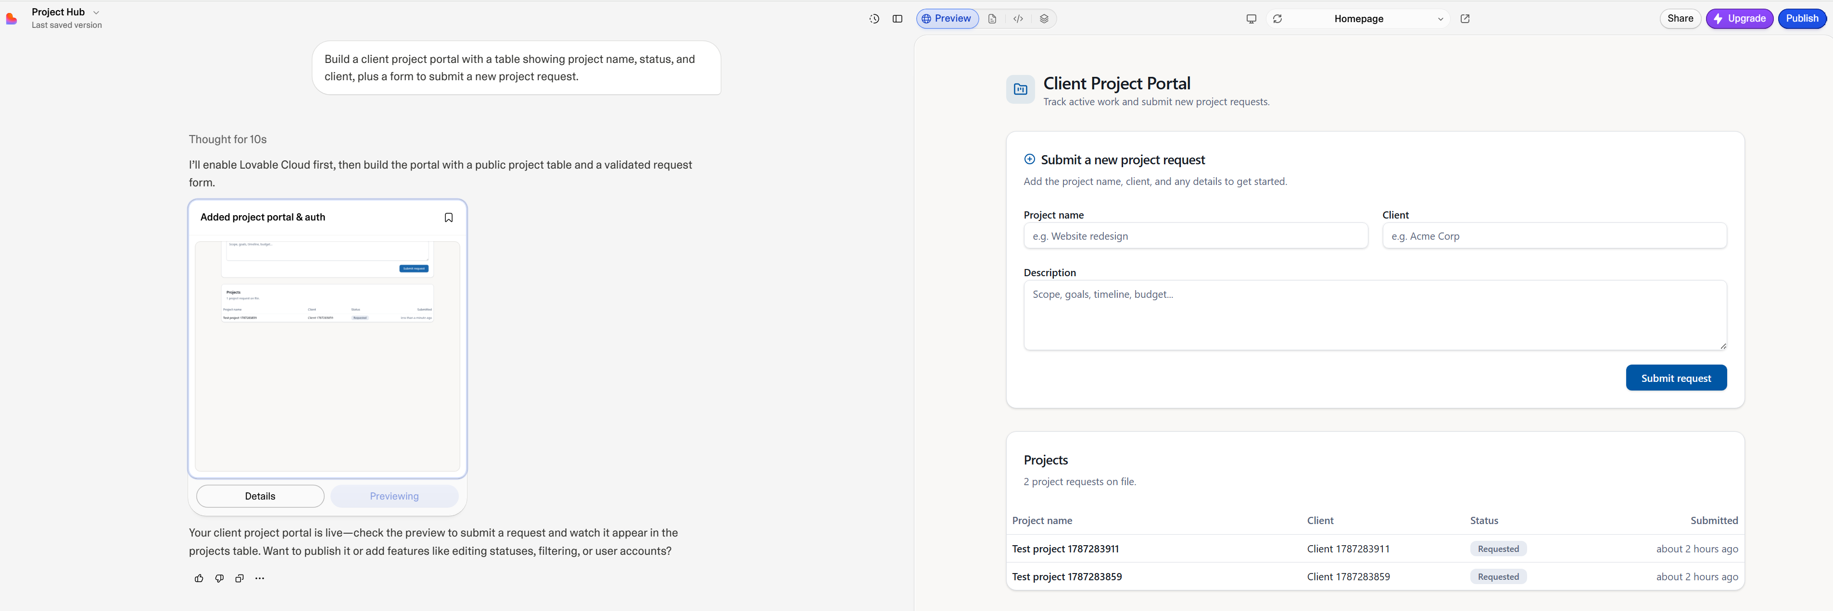Click the plus circle icon beside Submit heading
The image size is (1833, 611).
click(x=1029, y=159)
